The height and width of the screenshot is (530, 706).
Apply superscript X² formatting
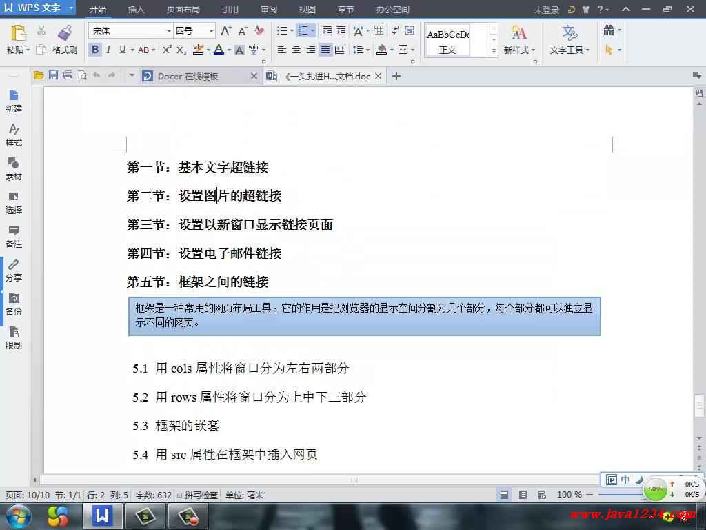167,50
